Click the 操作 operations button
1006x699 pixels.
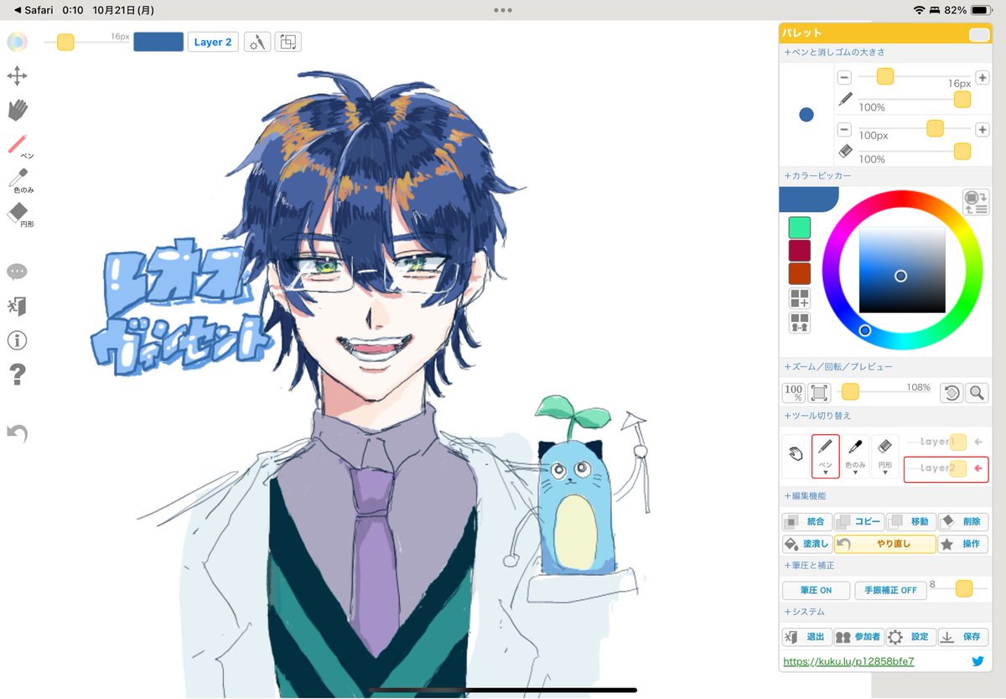962,544
